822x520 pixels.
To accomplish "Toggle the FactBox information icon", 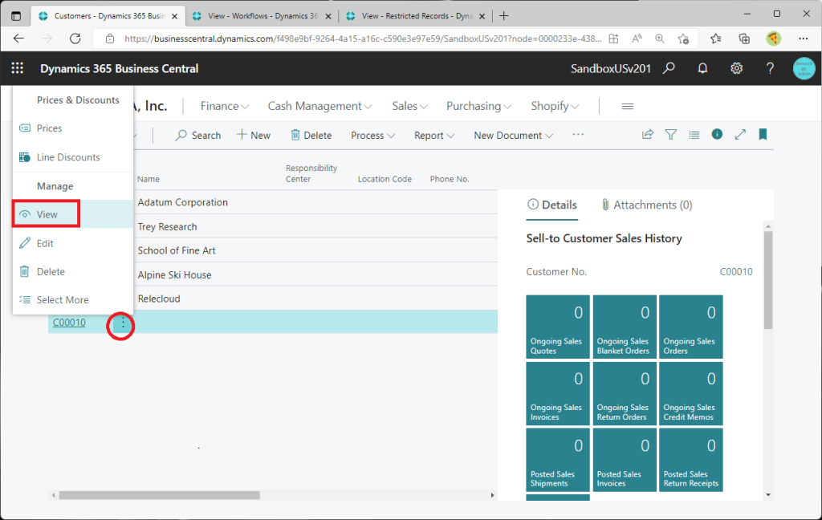I will [717, 134].
